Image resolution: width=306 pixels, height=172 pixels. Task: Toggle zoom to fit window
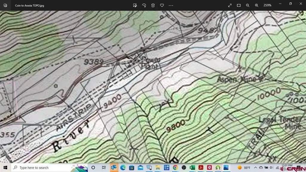tap(239, 5)
